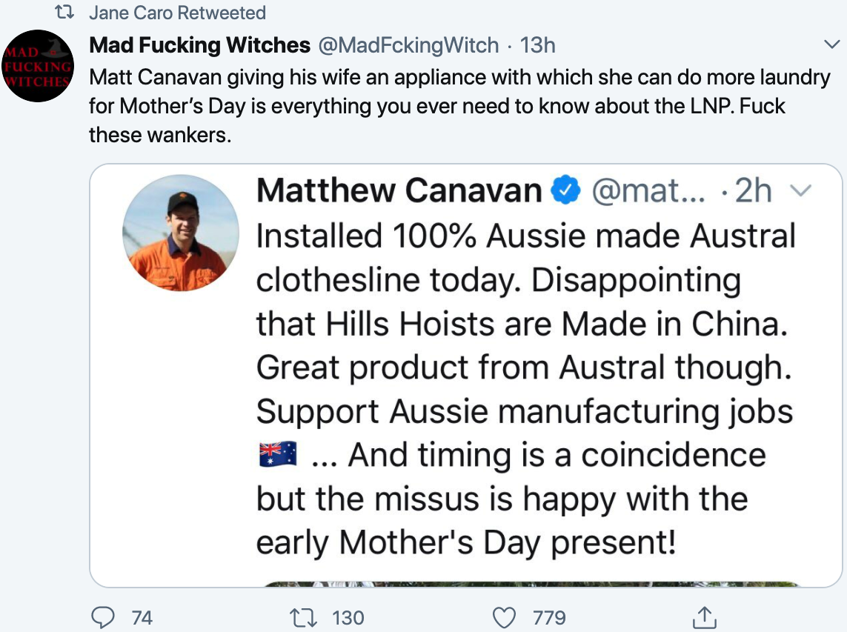Click the cropped image preview below quoted text

(x=530, y=583)
